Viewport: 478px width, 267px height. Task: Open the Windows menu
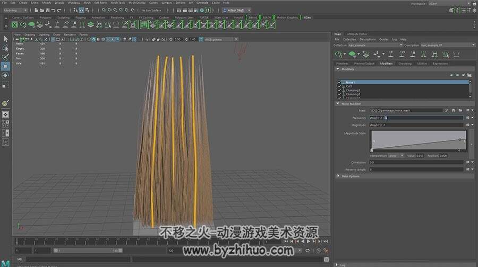74,3
